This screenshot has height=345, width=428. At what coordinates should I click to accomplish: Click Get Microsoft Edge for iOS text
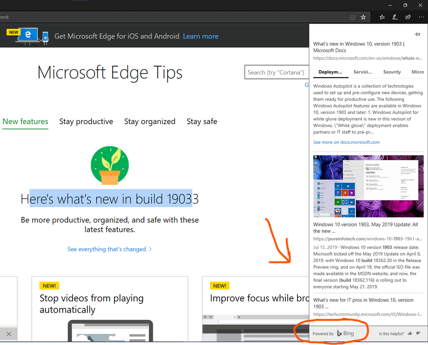(117, 36)
